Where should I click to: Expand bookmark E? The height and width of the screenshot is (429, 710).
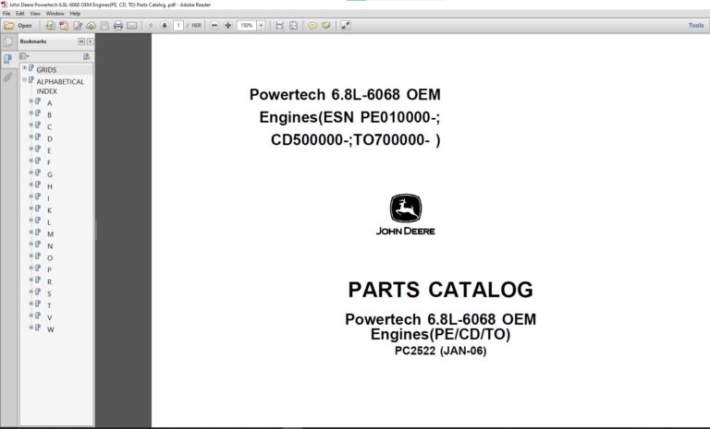[x=31, y=149]
